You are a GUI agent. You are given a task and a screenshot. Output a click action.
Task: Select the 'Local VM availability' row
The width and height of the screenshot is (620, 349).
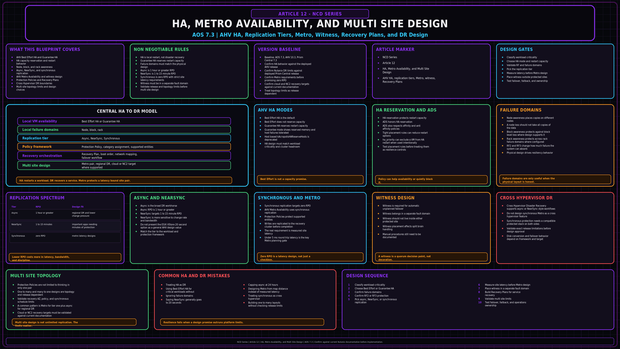click(124, 122)
